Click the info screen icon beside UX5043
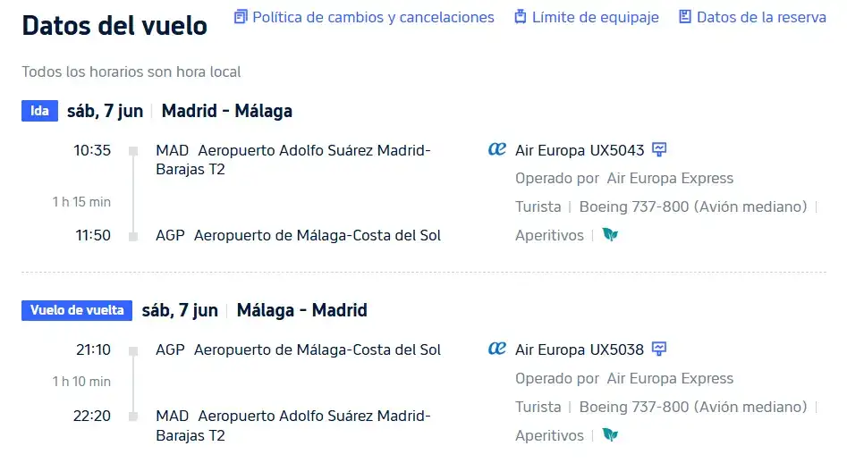The height and width of the screenshot is (463, 847). pyautogui.click(x=659, y=149)
